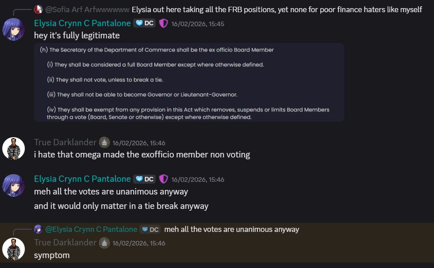Open the @Sofia Arf Arfwwwwww reply mention
Screen dimensions: 434x268
point(87,9)
